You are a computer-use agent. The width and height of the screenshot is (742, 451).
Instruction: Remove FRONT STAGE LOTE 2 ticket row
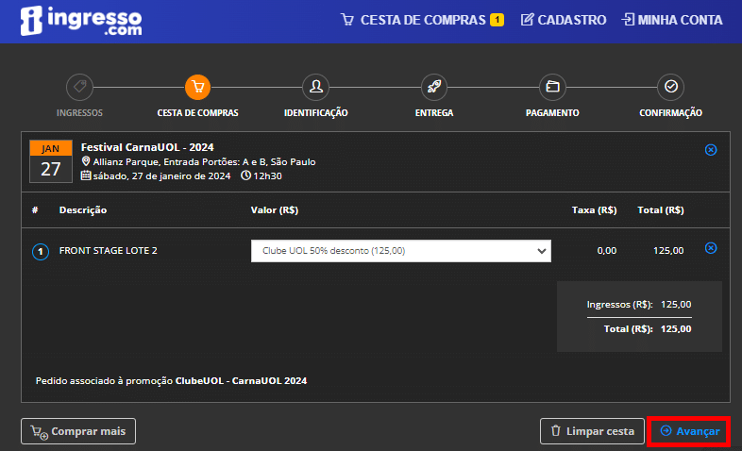(x=711, y=248)
